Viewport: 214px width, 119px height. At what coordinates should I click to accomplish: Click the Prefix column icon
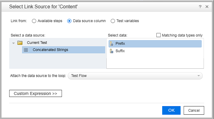(112, 44)
